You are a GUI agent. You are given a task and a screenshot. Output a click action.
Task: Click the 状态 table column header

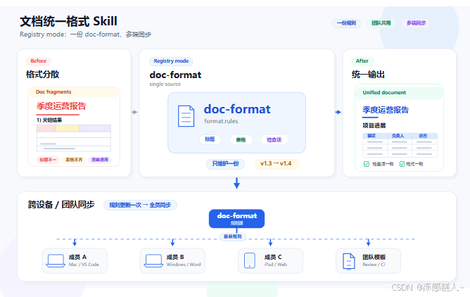(x=423, y=136)
